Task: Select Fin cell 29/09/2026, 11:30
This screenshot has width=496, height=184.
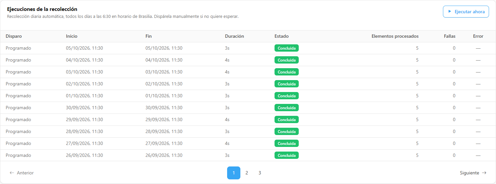Action: click(164, 119)
